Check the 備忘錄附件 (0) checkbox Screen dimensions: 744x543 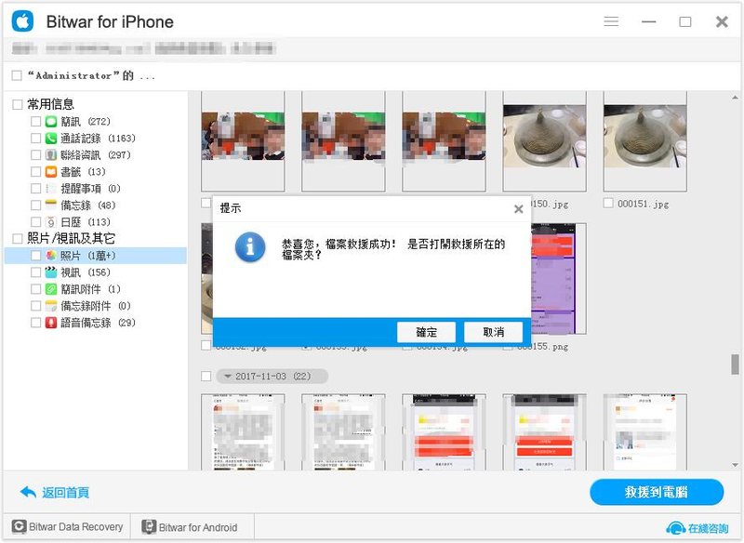pos(35,306)
